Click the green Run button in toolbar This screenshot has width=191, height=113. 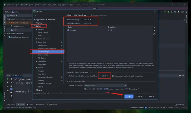165,12
